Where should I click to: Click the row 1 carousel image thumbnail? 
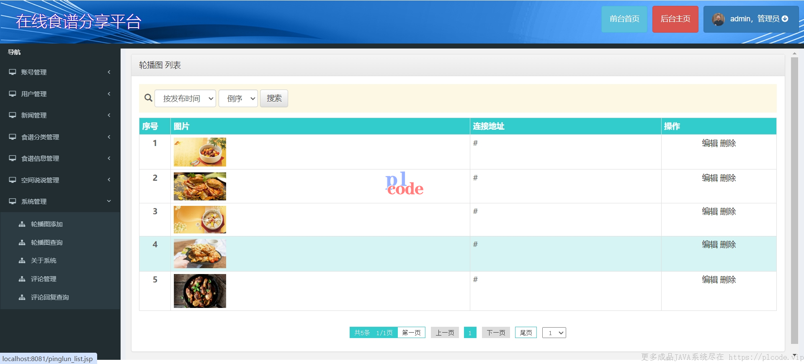pyautogui.click(x=200, y=152)
